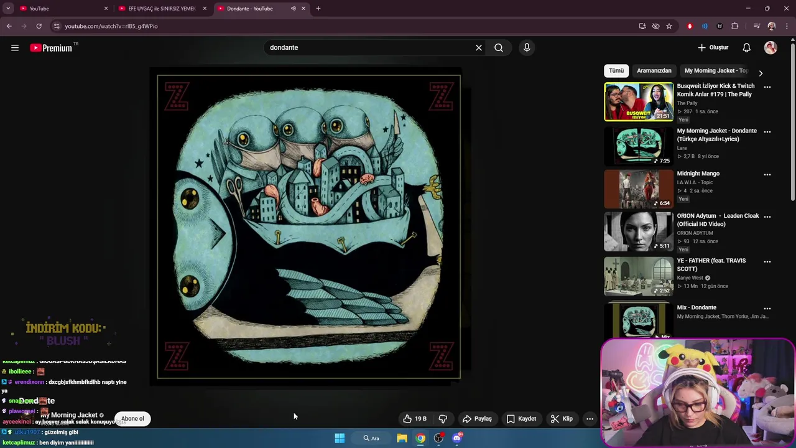Click the install app icon in address bar
Screen dimensions: 796x448
coord(642,26)
